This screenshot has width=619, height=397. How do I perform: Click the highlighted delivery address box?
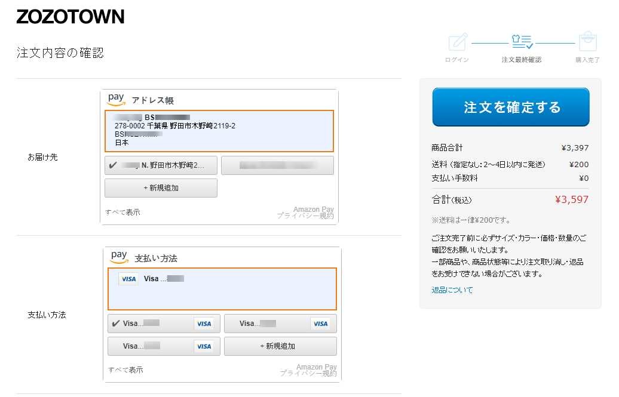tap(219, 131)
